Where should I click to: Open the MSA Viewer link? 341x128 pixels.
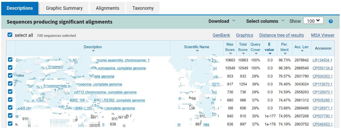323,35
